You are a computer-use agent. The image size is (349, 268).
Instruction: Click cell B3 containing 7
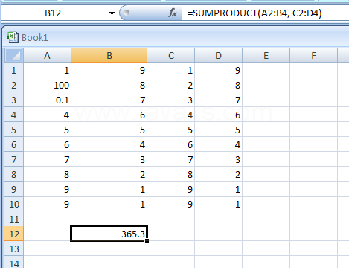click(x=109, y=100)
